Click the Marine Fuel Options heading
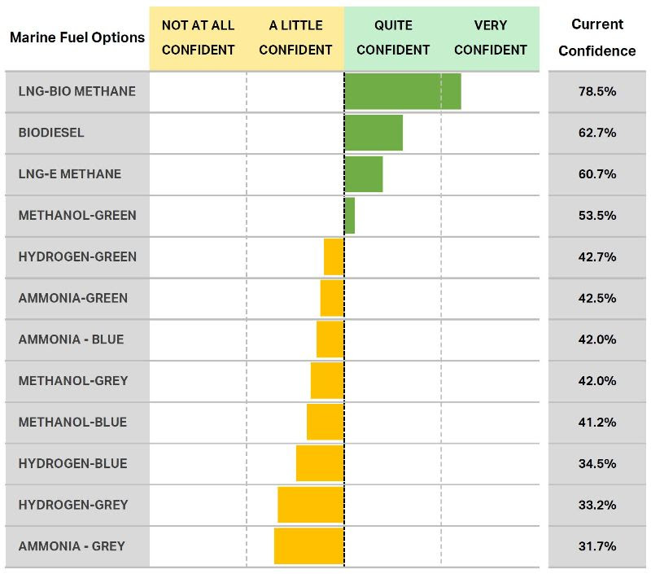The width and height of the screenshot is (651, 574). tap(77, 37)
